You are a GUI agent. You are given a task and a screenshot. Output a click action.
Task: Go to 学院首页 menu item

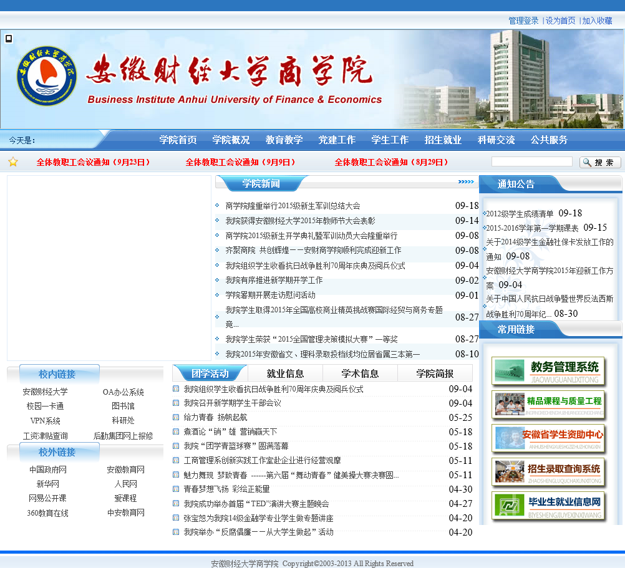pos(178,140)
